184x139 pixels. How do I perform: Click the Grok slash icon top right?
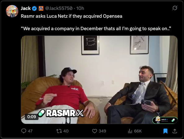(175, 8)
